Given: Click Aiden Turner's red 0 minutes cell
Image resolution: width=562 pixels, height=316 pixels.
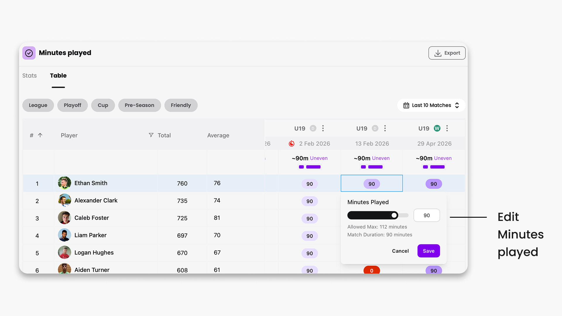Looking at the screenshot, I should [372, 270].
